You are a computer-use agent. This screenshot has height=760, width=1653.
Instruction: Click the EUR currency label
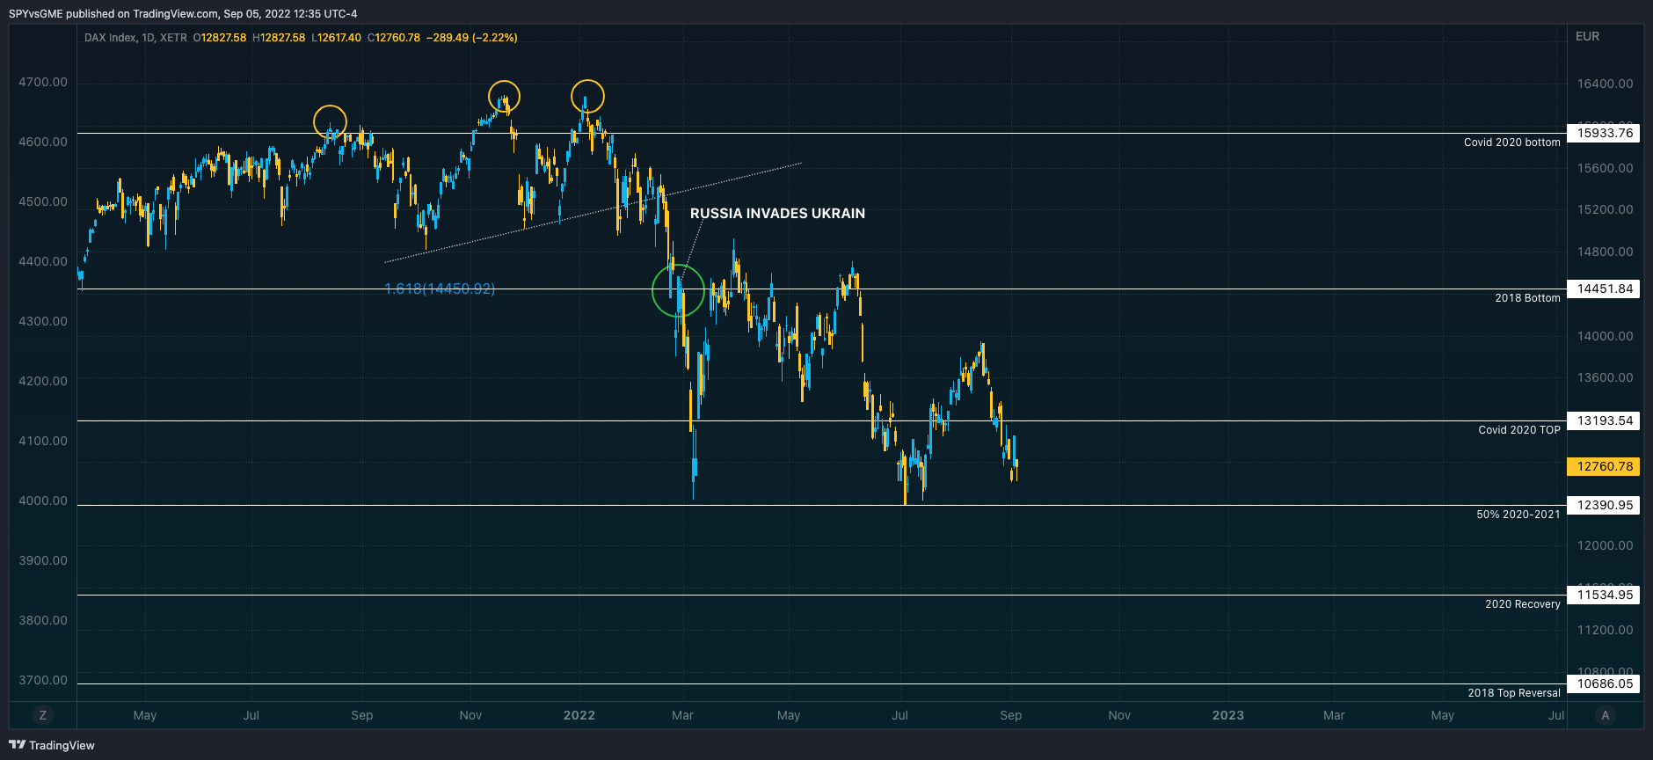(x=1587, y=36)
